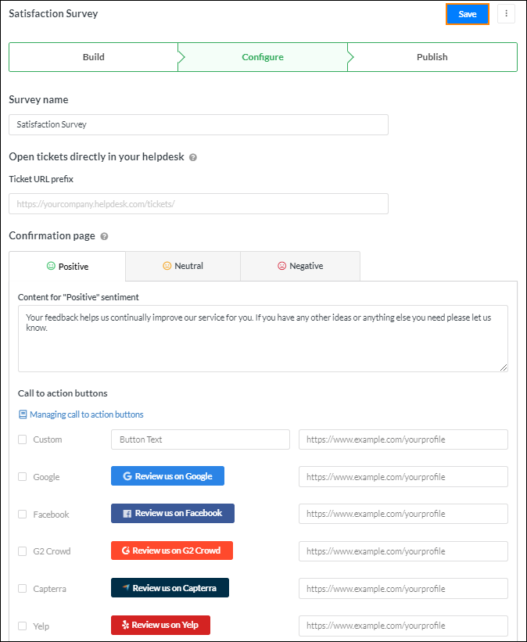Image resolution: width=527 pixels, height=642 pixels.
Task: Open the three-dot more options menu
Action: [x=506, y=14]
